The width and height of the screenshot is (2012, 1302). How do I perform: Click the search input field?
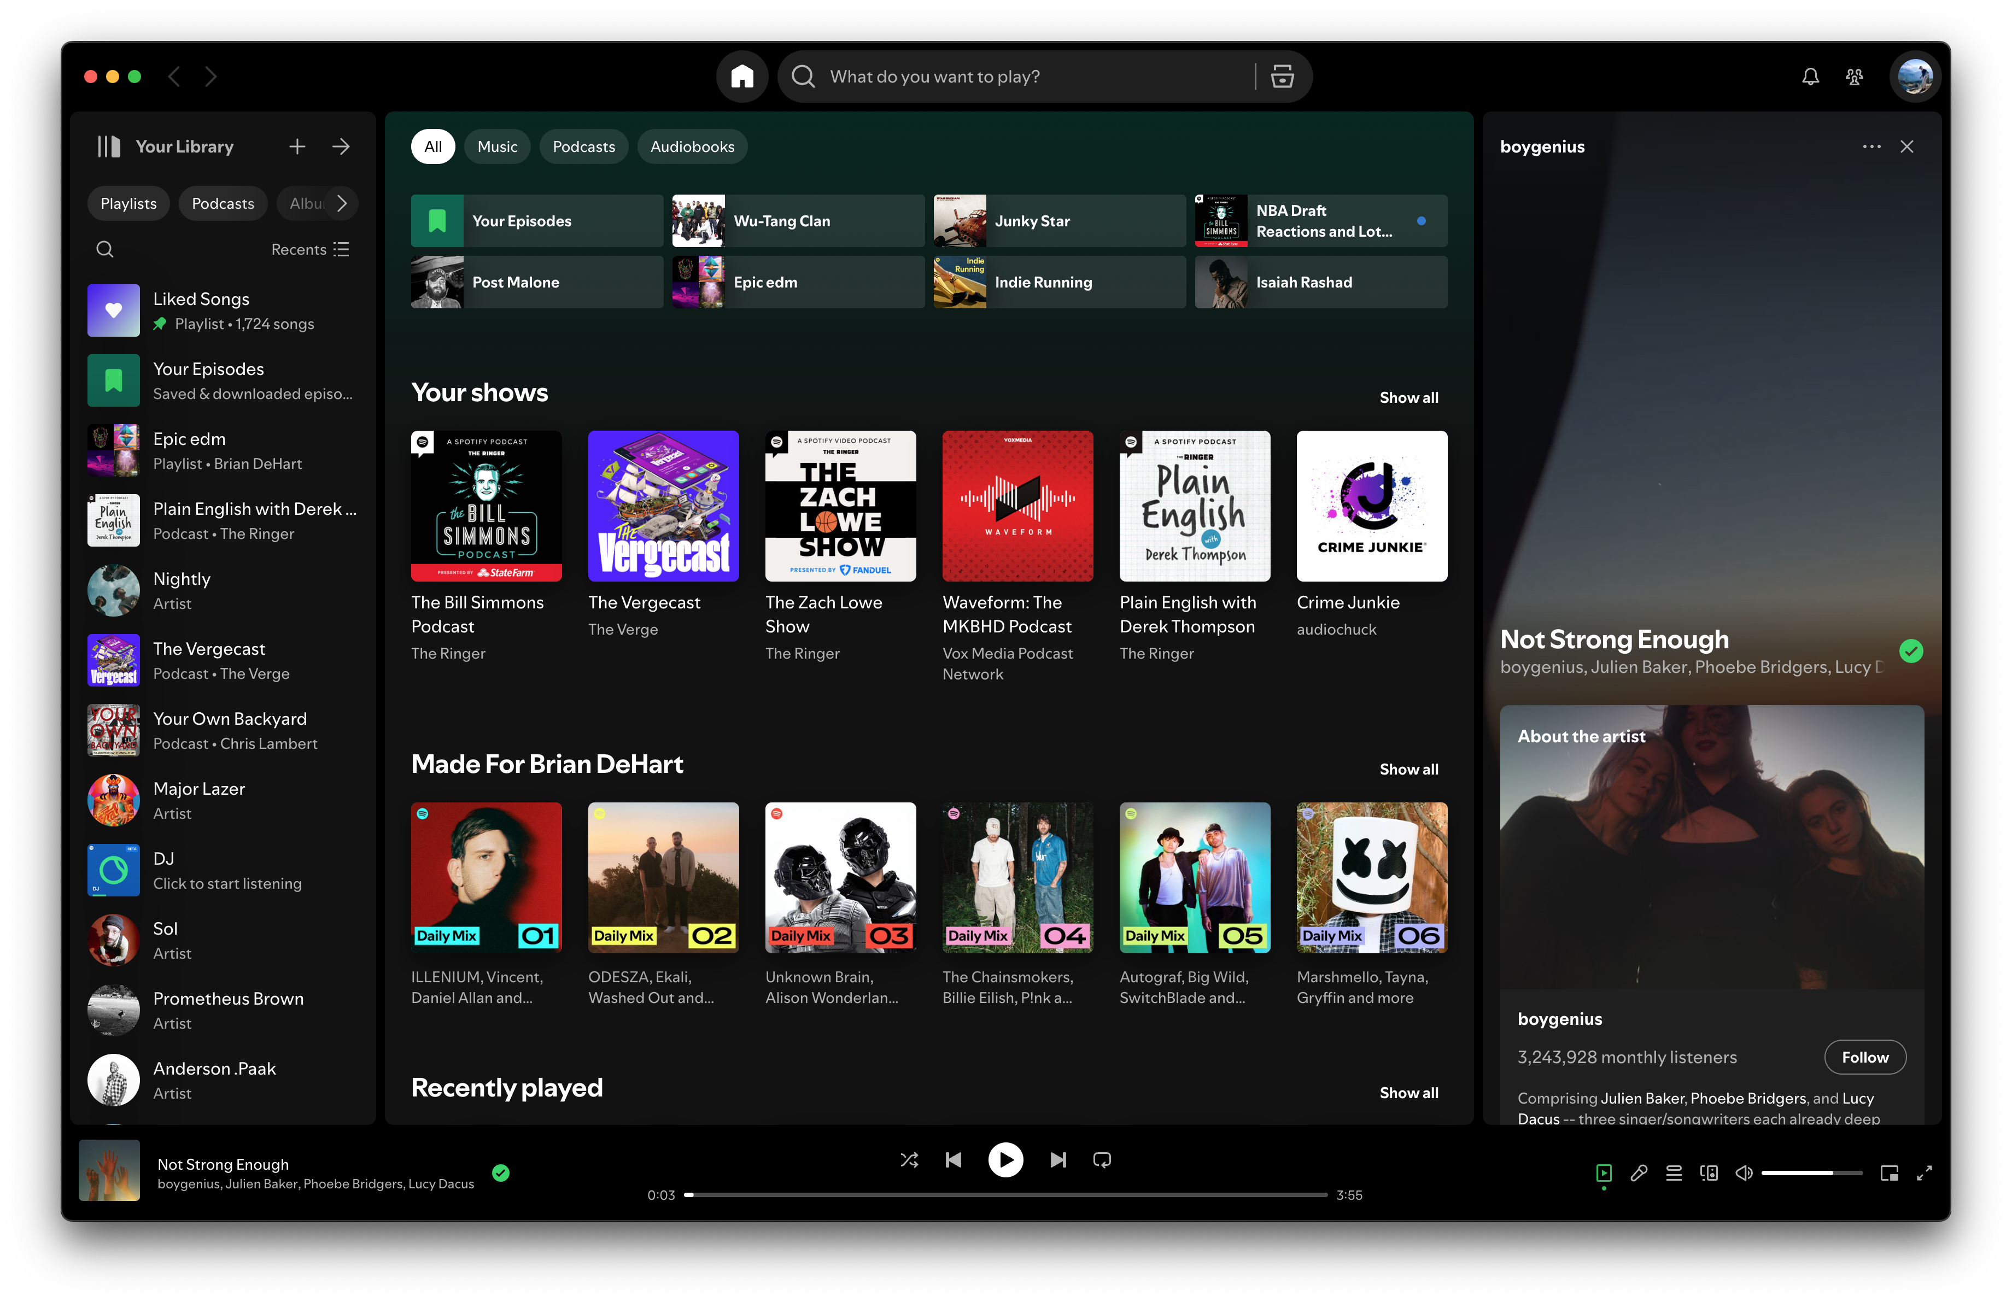pyautogui.click(x=1036, y=77)
